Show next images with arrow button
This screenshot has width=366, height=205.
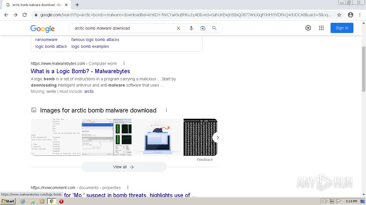coord(218,138)
